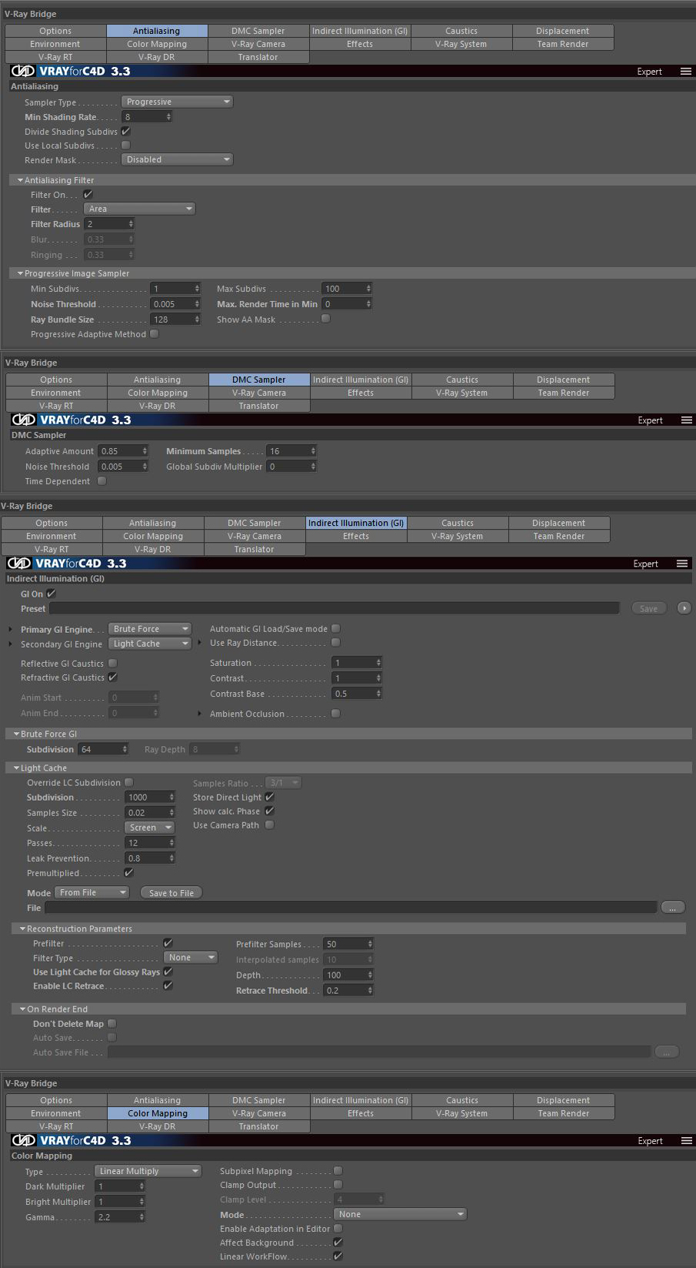The height and width of the screenshot is (1268, 696).
Task: Enable Reflective GI Caustics checkbox
Action: coord(113,663)
